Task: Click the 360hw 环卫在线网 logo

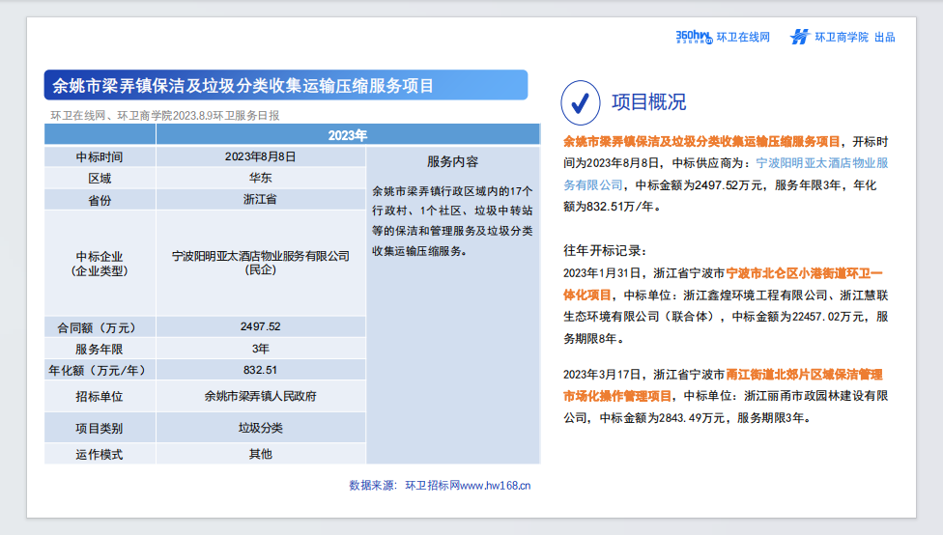Action: (x=723, y=38)
